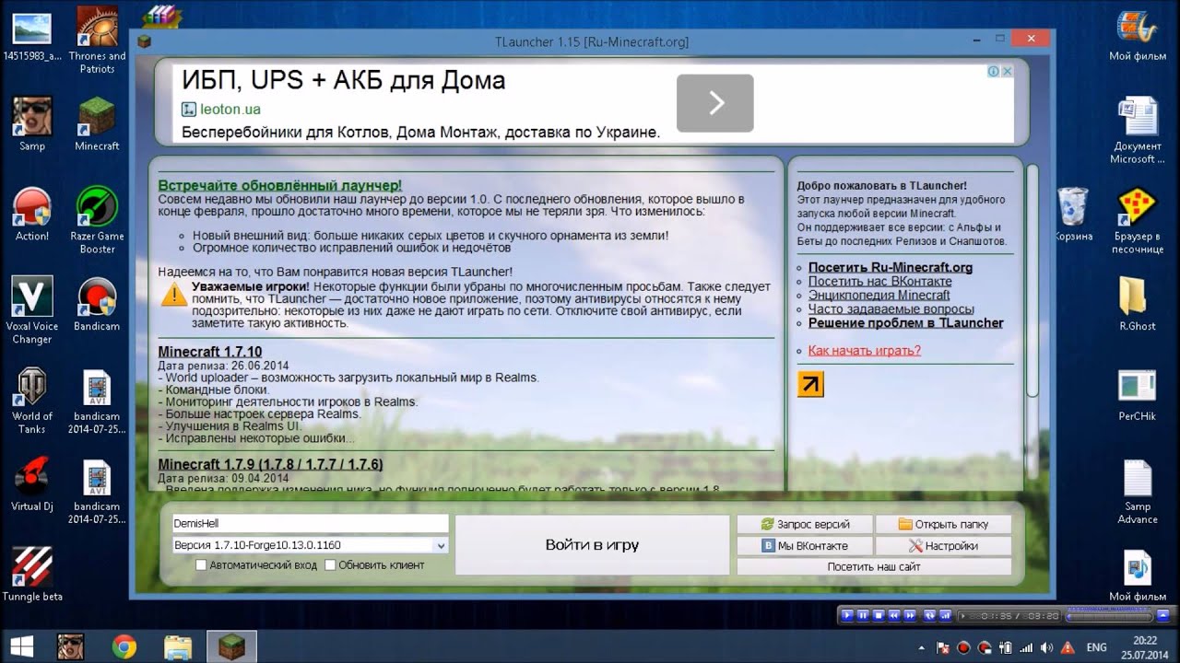
Task: Open the 'Посетить Ru-Minecraft.org' link
Action: 891,268
